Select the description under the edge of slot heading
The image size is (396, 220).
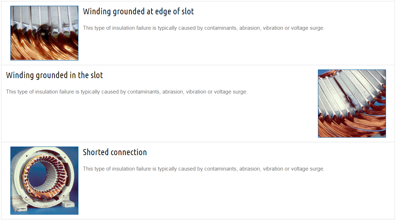tap(204, 28)
